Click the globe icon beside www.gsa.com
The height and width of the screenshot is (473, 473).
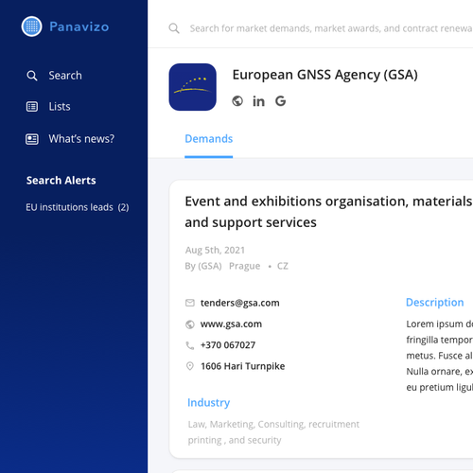point(190,324)
